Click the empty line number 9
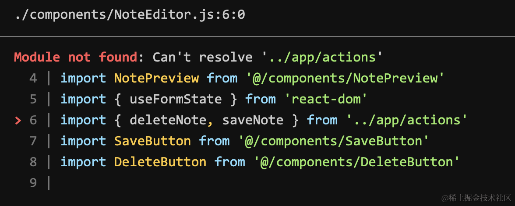 33,183
